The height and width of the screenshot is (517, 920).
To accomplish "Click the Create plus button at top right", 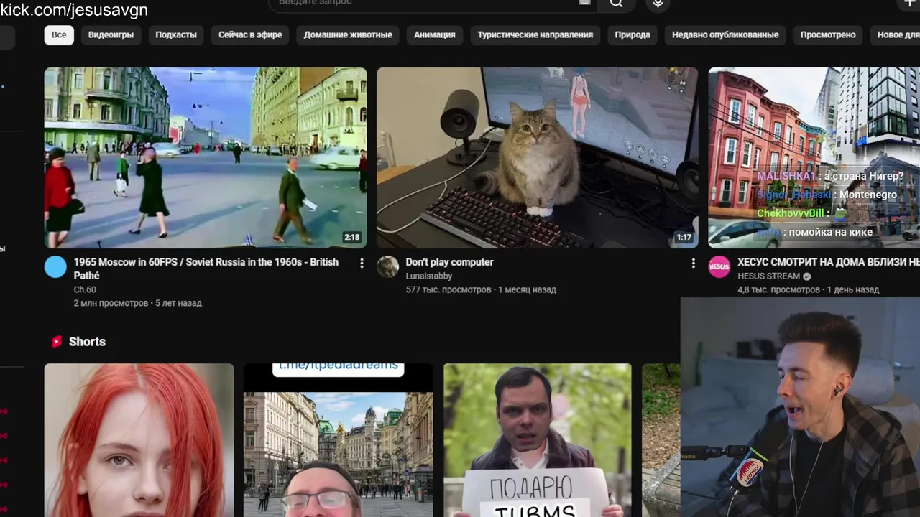I will click(x=910, y=3).
